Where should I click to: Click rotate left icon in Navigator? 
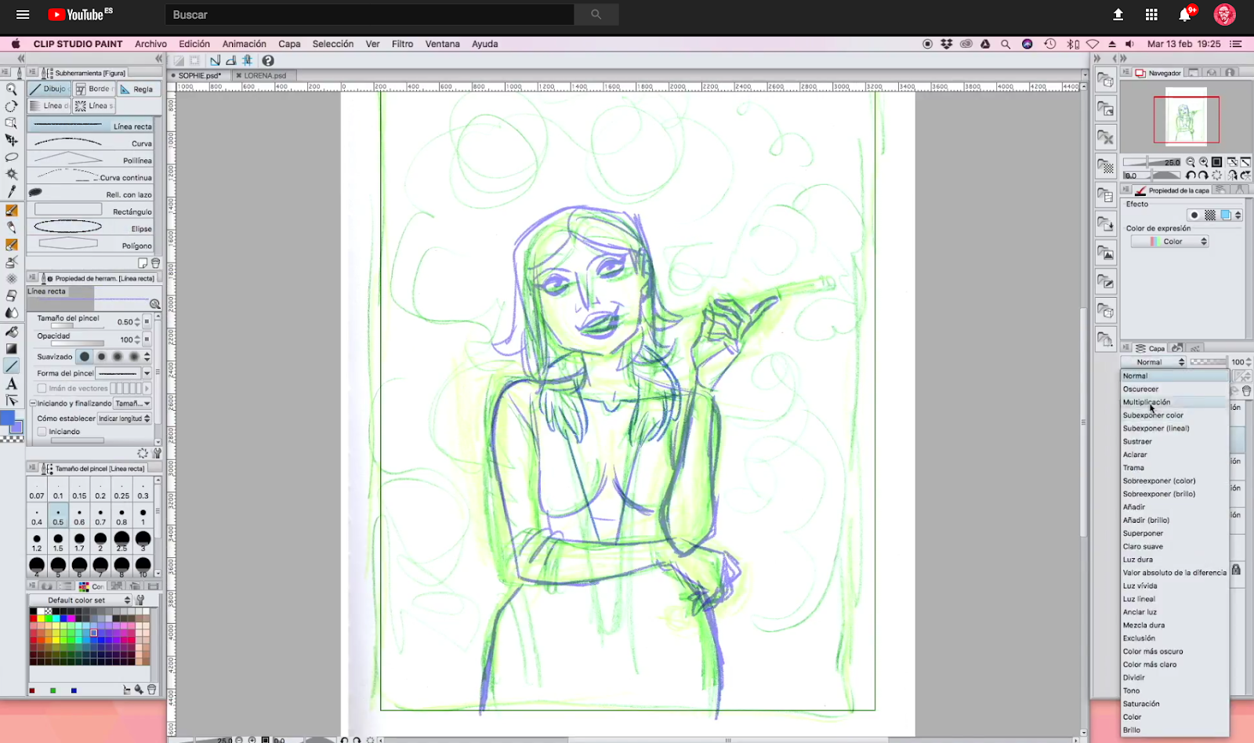pyautogui.click(x=1191, y=175)
